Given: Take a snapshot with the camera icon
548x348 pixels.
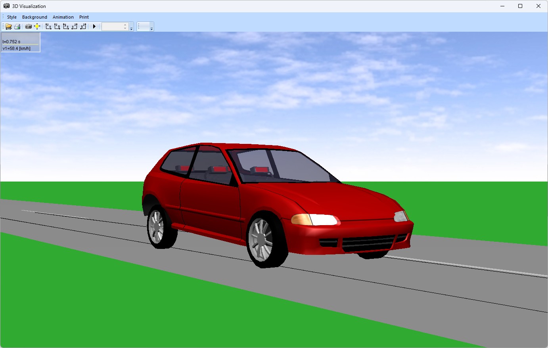Looking at the screenshot, I should coord(29,26).
